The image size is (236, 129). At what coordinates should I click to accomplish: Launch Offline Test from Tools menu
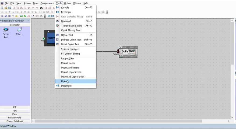[67, 35]
